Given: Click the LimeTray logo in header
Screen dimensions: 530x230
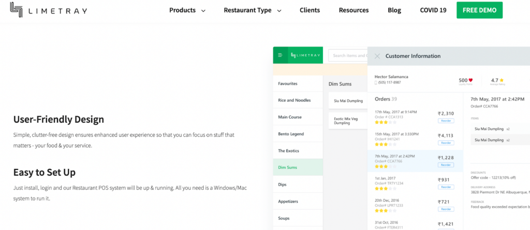Looking at the screenshot, I should pos(48,10).
